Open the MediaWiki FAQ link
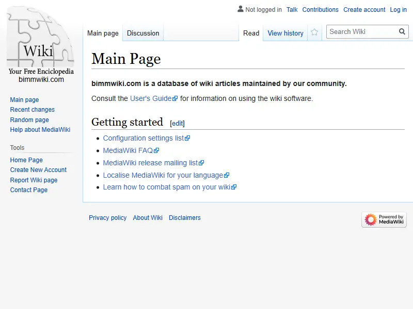 coord(131,150)
